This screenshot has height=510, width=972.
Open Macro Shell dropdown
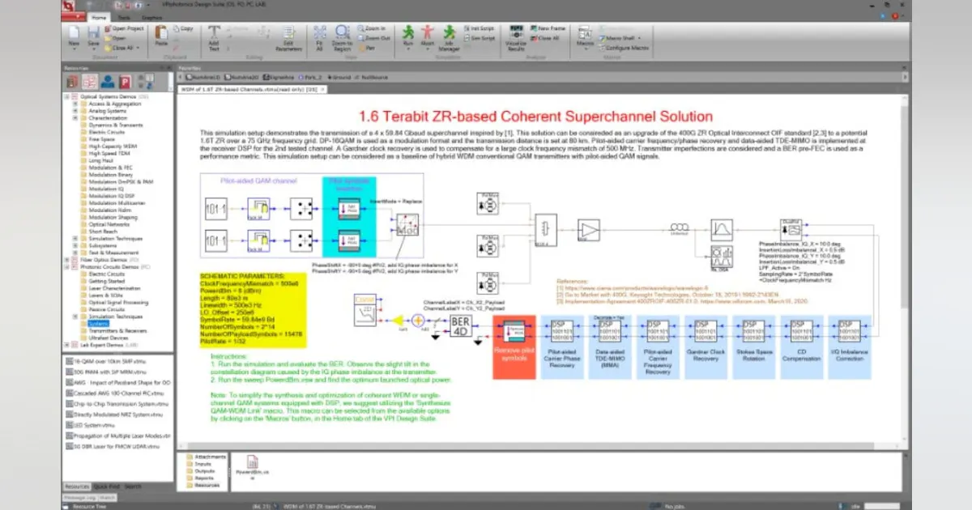pos(621,38)
